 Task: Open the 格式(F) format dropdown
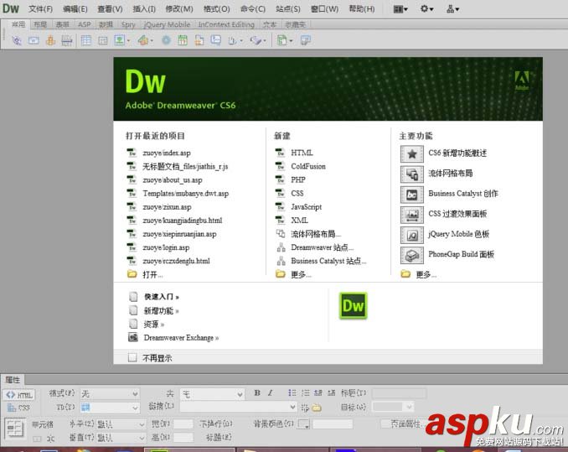click(x=110, y=393)
